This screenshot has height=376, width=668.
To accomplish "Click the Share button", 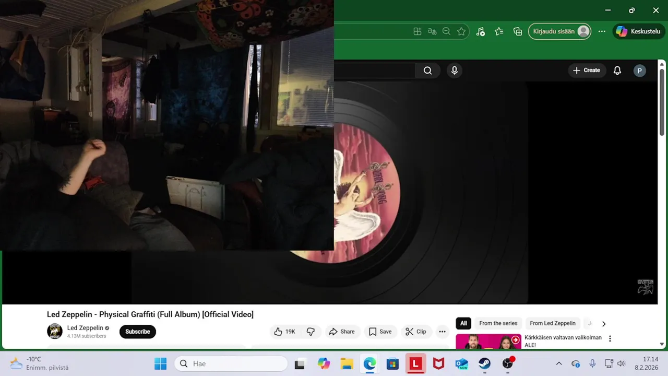I will 342,332.
